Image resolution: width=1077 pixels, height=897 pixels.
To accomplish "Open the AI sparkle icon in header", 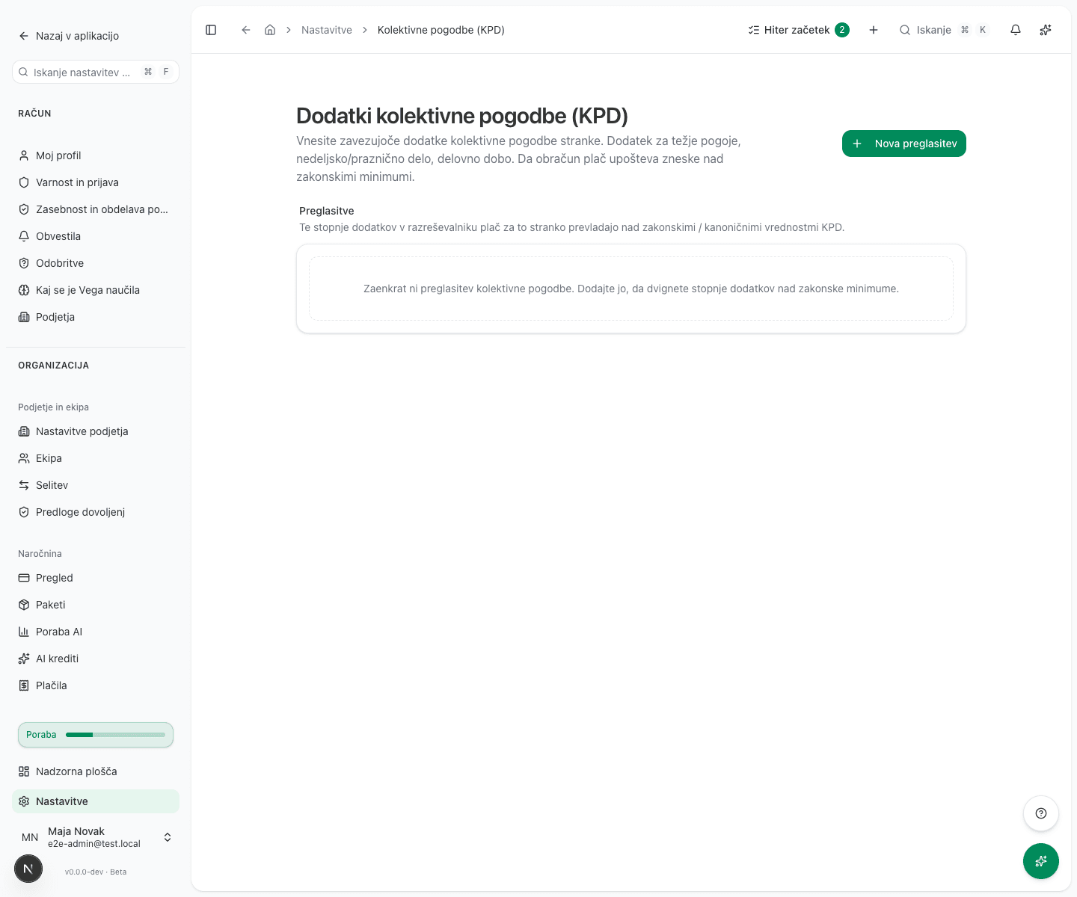I will [x=1046, y=30].
